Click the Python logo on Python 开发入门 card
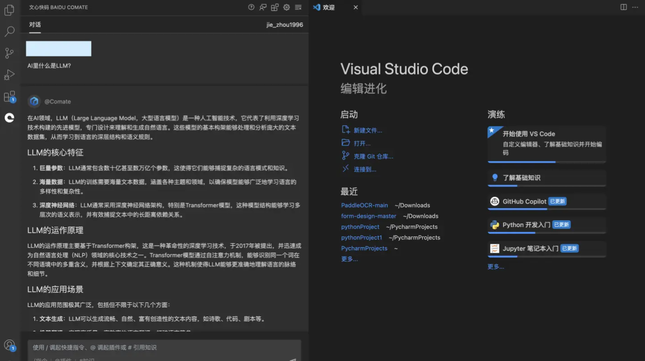The height and width of the screenshot is (361, 645). (495, 225)
